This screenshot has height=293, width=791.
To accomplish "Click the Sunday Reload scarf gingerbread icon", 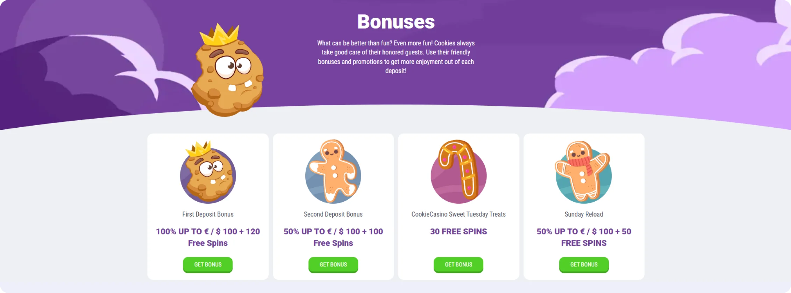I will (584, 173).
